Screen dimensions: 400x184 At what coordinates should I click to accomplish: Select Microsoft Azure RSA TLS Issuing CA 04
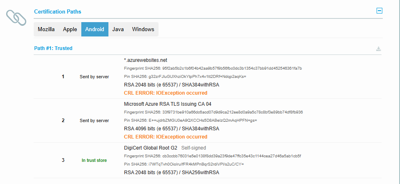tap(168, 104)
